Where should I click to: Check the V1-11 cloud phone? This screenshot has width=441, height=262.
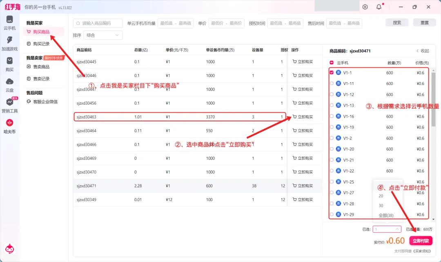tap(332, 83)
